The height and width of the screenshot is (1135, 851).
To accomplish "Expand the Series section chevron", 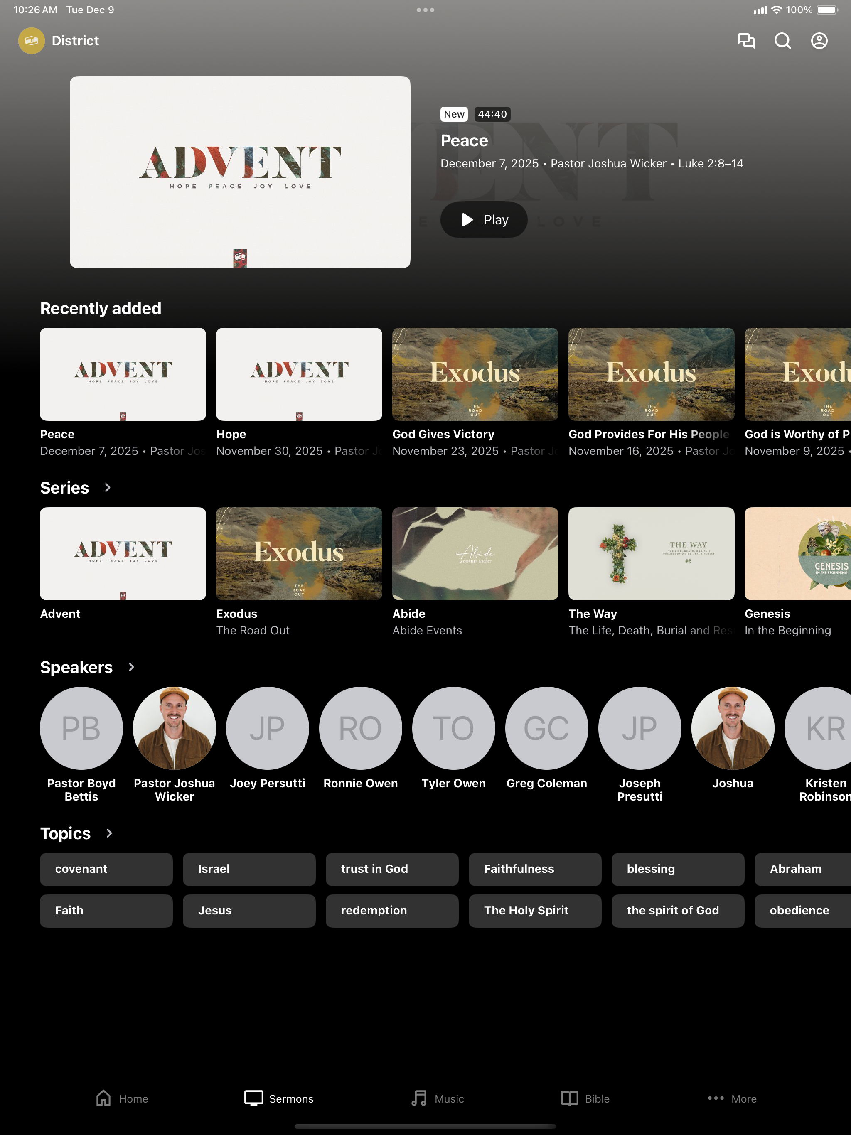I will [x=107, y=487].
